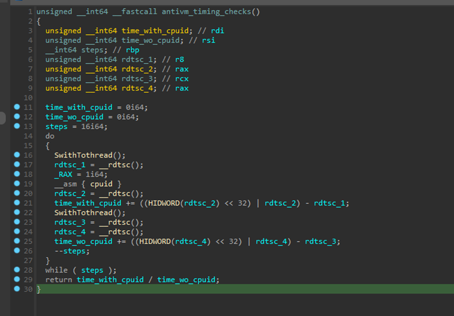The image size is (454, 316).
Task: Click breakpoint marker beside line 19 cpuid
Action: (17, 184)
